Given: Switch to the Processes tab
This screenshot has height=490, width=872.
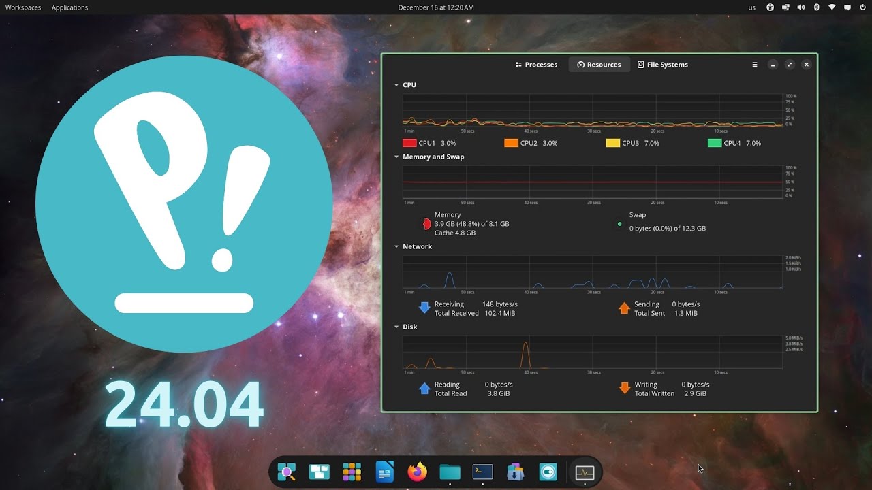Looking at the screenshot, I should (536, 65).
